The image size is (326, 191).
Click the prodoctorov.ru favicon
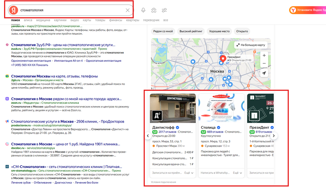tap(7, 121)
